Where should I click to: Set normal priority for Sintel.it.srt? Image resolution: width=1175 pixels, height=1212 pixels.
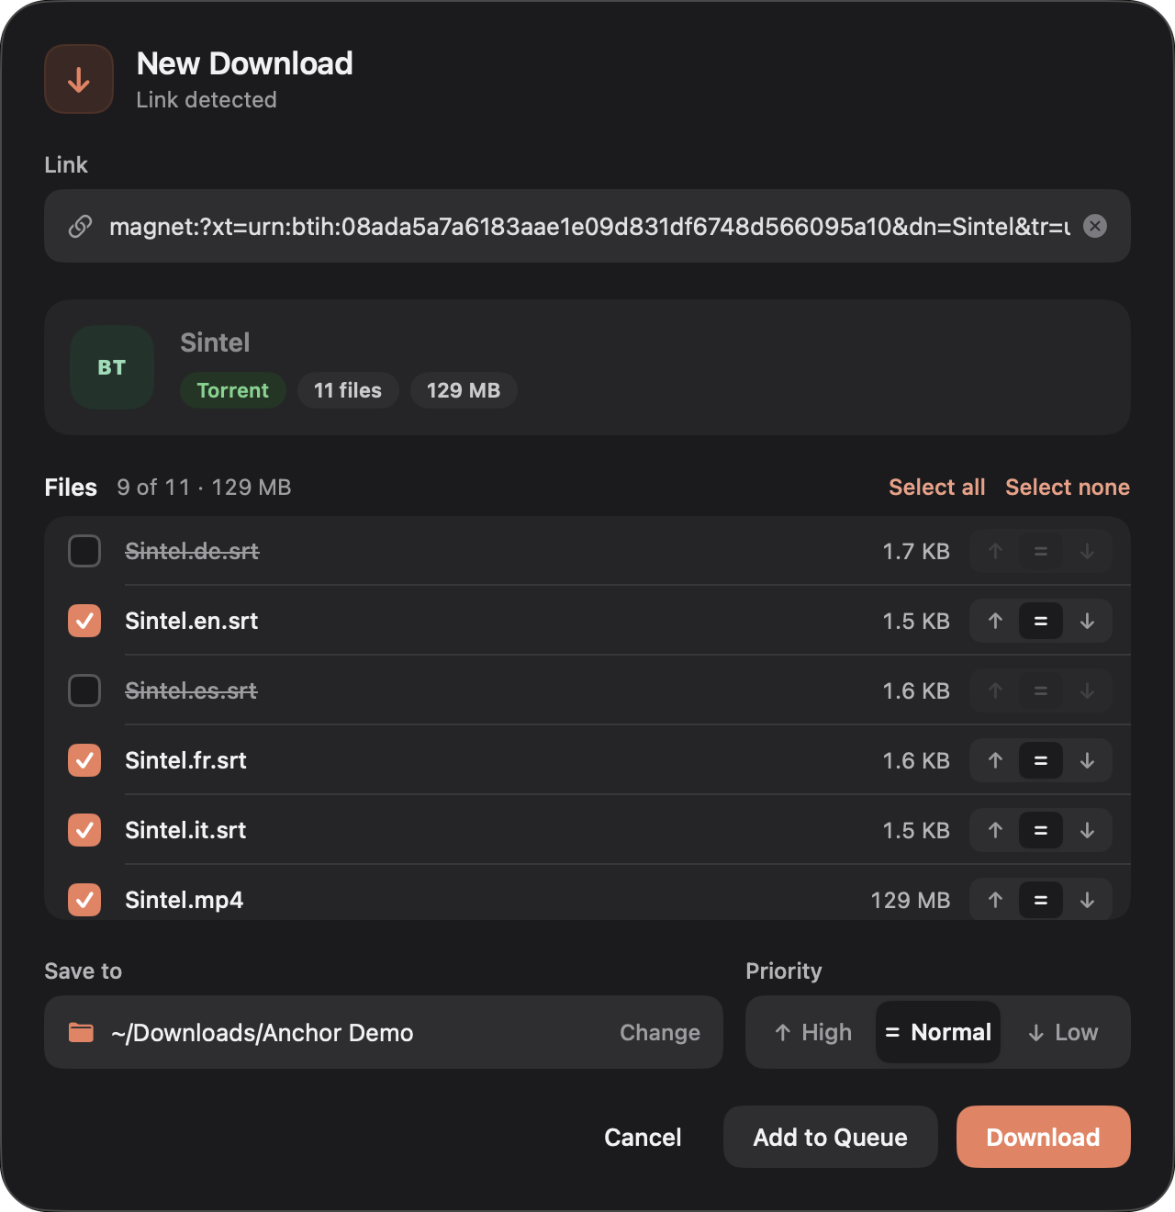pyautogui.click(x=1041, y=830)
